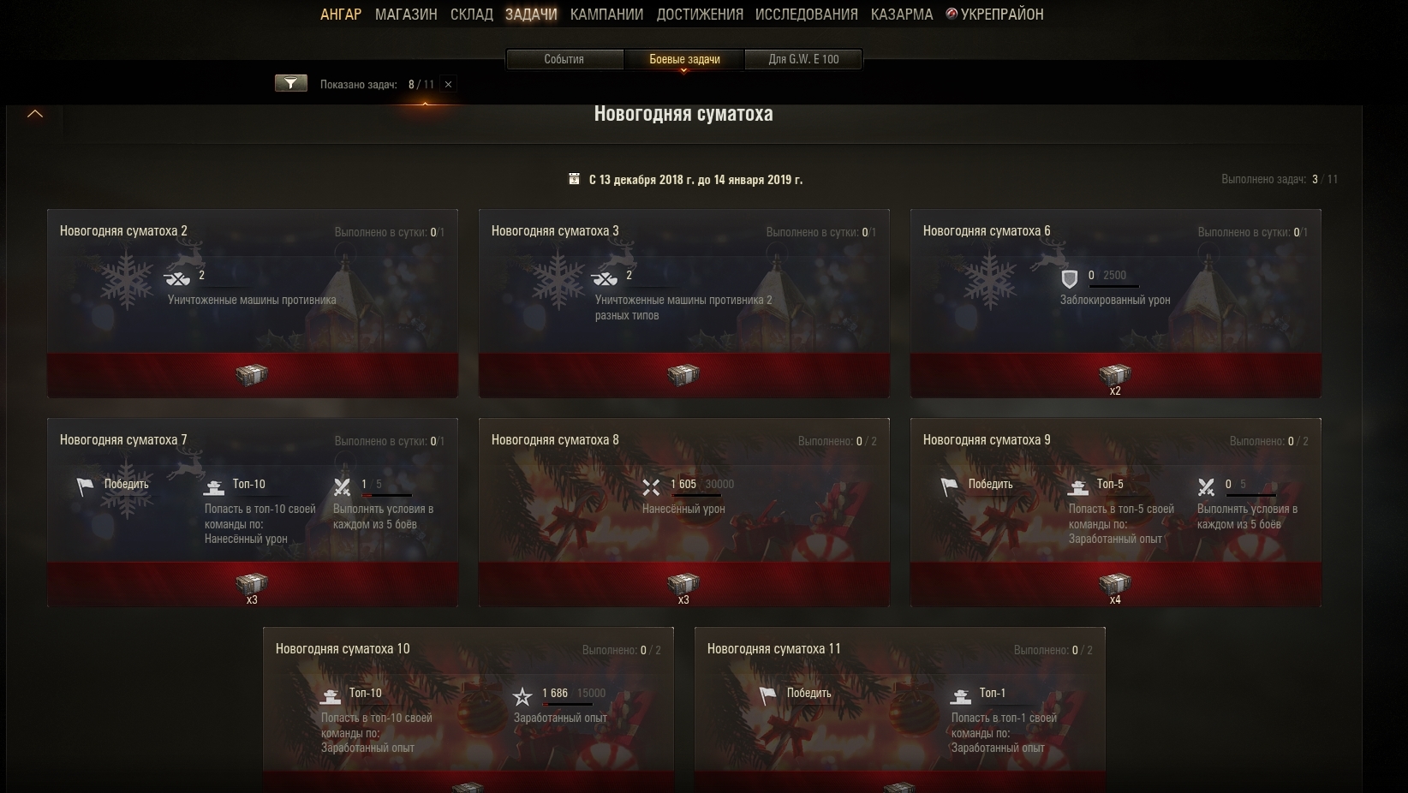
Task: Click reward box icon of Новогодняя суматоха 2
Action: [x=252, y=375]
